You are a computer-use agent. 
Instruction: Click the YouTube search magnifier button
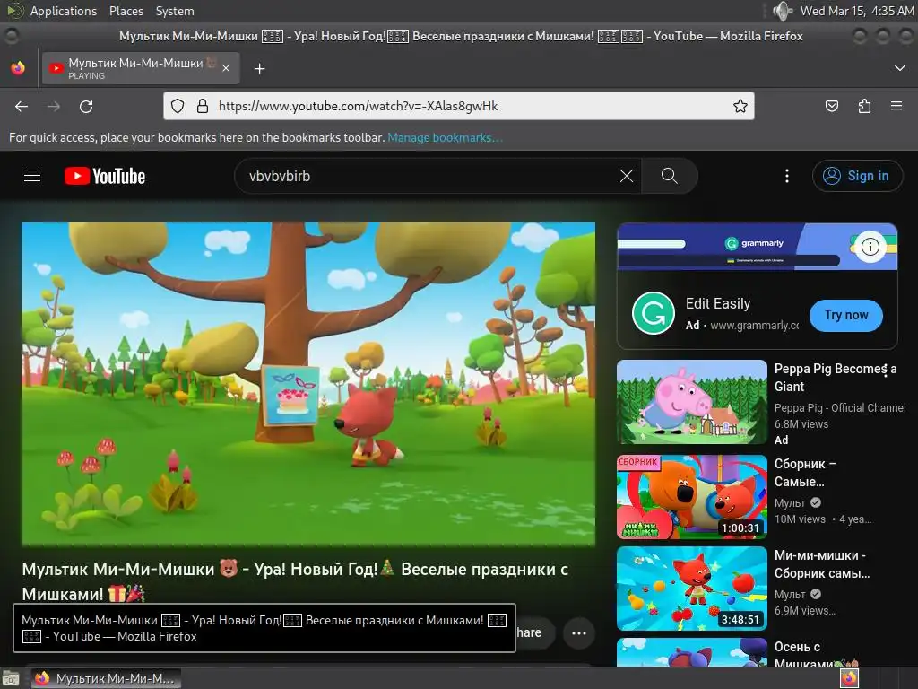[x=669, y=176]
